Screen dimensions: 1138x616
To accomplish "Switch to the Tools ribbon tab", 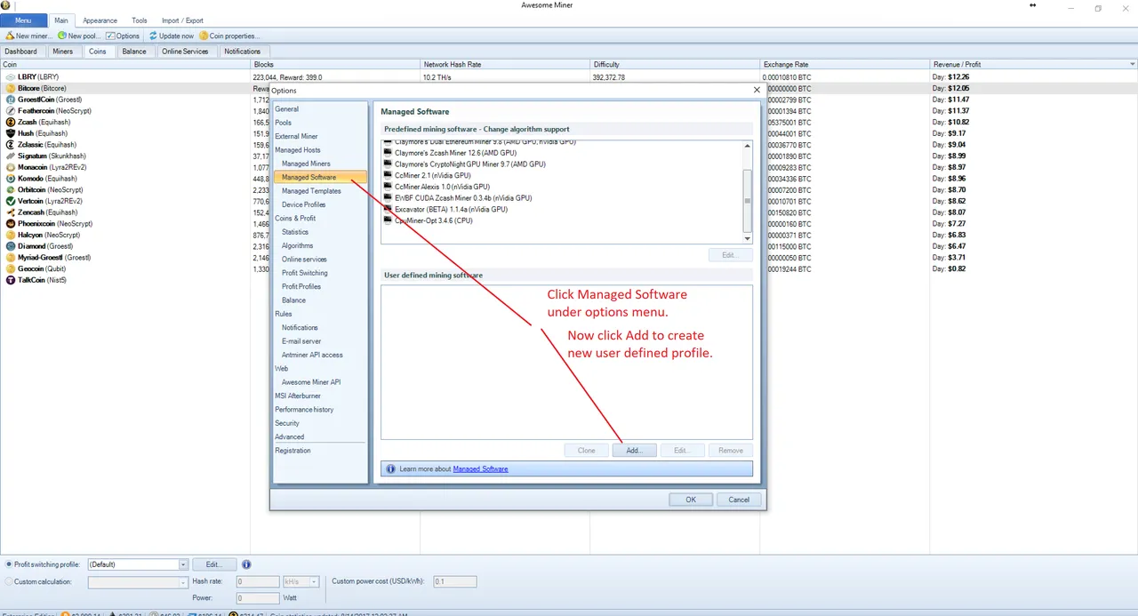I will 140,20.
